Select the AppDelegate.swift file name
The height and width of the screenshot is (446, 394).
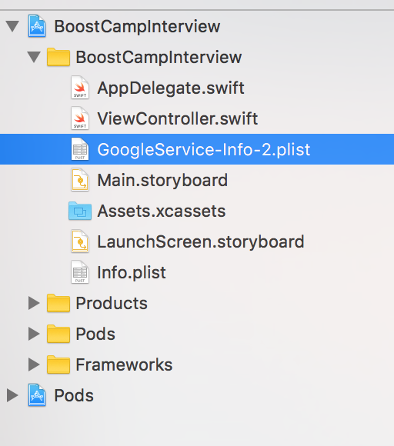point(171,88)
